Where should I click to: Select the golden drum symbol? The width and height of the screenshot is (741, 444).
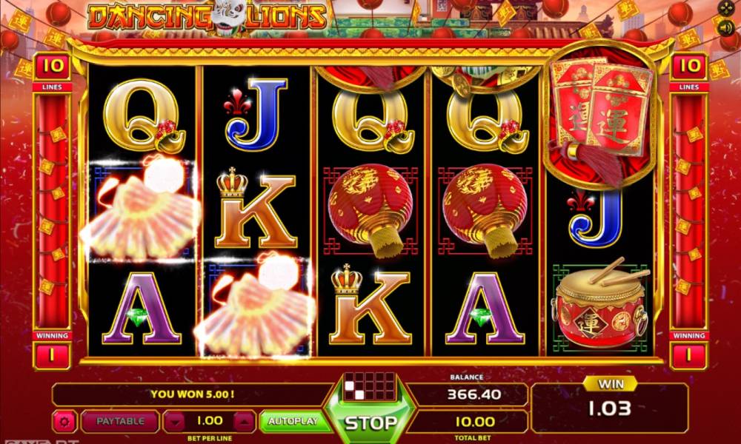[601, 304]
